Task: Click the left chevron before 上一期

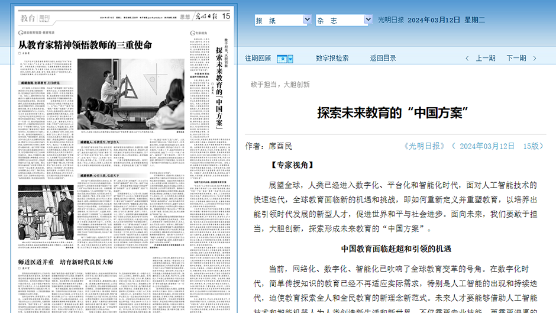Action: (467, 59)
